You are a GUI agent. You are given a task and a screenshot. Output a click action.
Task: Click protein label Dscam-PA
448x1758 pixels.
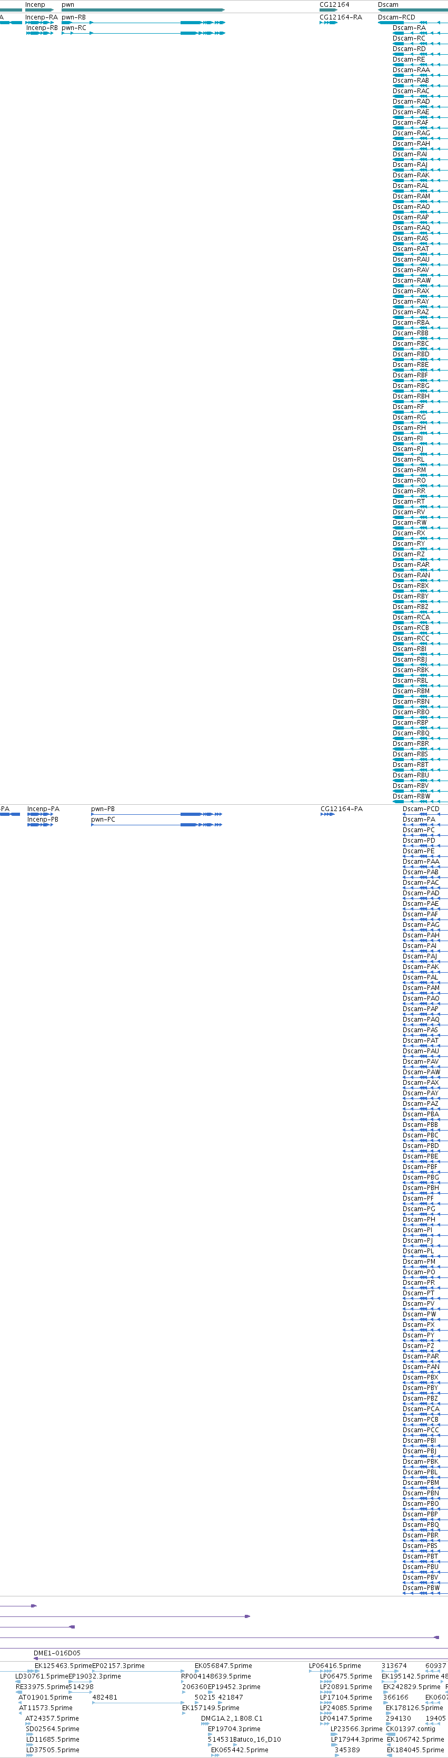point(419,819)
